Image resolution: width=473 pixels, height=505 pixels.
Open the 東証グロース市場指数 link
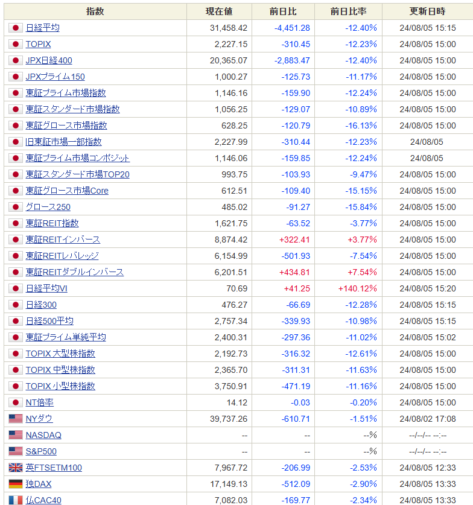pos(66,125)
